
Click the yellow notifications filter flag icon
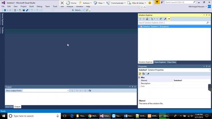pos(157,2)
